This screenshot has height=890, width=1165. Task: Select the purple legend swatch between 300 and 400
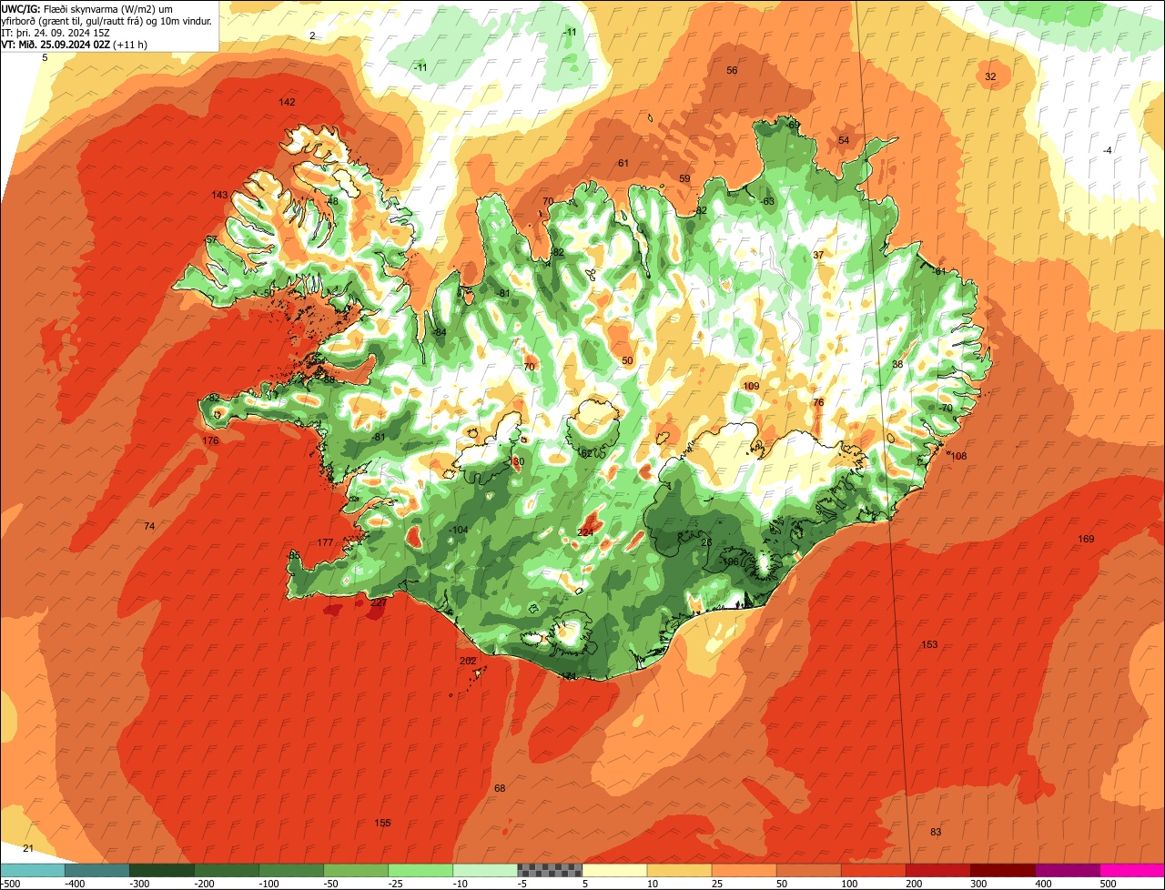[x=1003, y=870]
